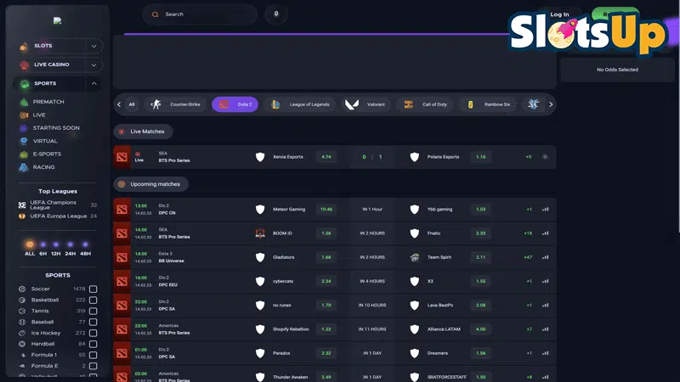Click the Valorant logo icon

pos(352,104)
